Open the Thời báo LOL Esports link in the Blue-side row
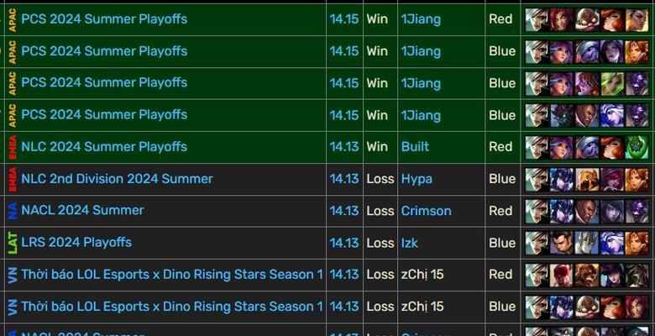 coord(172,307)
